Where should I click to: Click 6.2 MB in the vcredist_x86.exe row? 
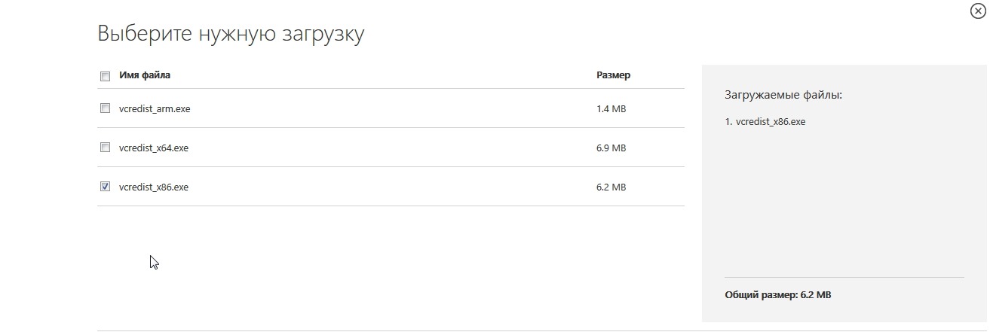(x=611, y=187)
